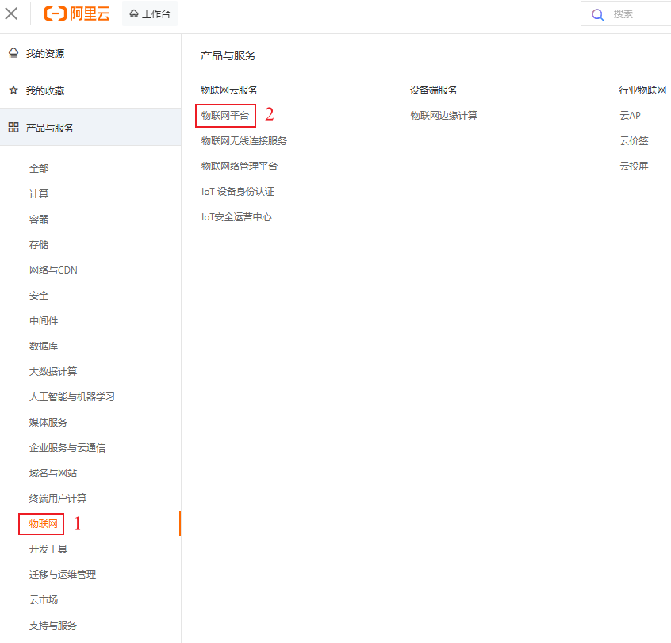Click the Alibaba Cloud logo
The width and height of the screenshot is (671, 643).
(x=77, y=13)
